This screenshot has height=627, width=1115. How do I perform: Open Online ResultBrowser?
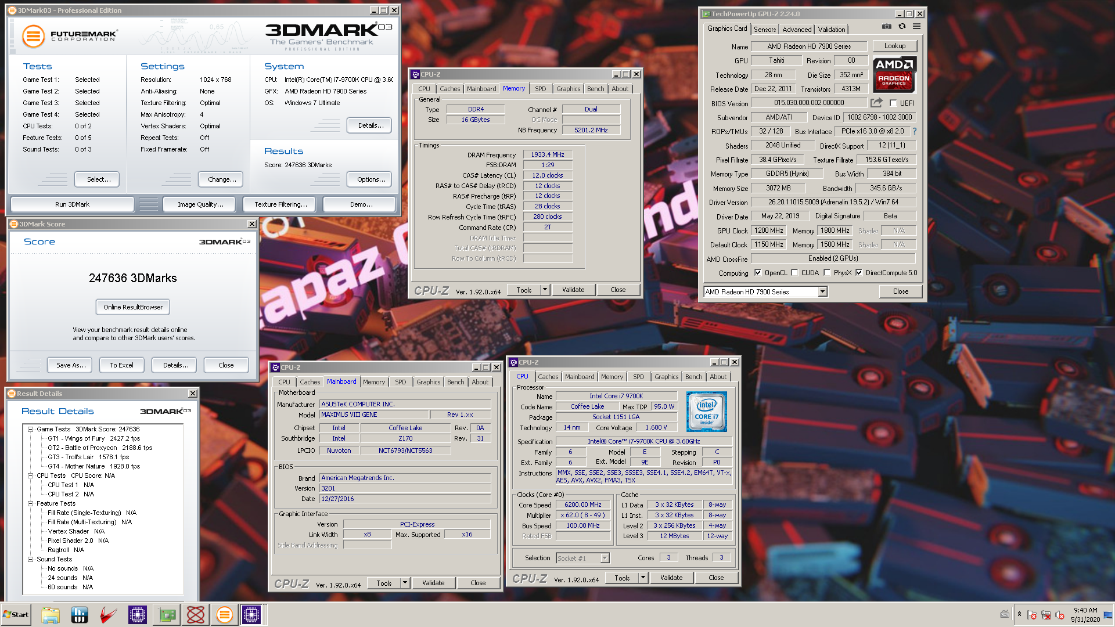[x=133, y=307]
